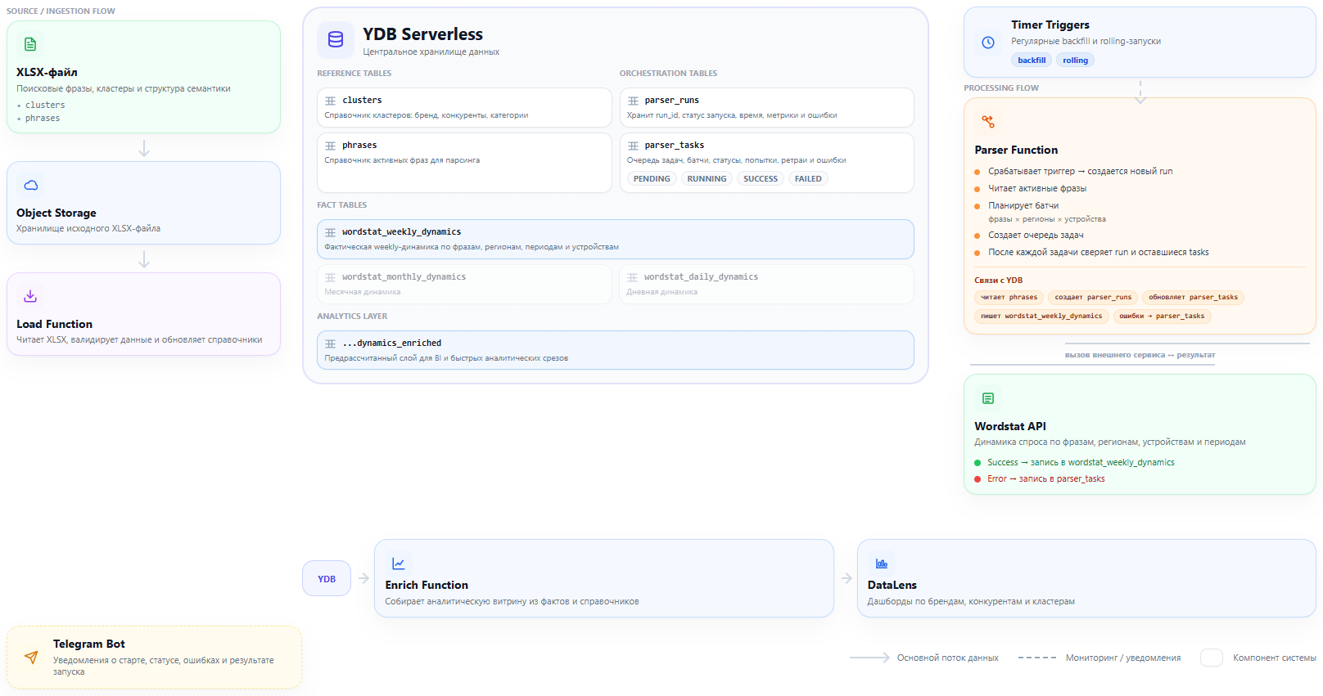Click the RUNNING status badge
Image resolution: width=1323 pixels, height=696 pixels.
click(707, 178)
